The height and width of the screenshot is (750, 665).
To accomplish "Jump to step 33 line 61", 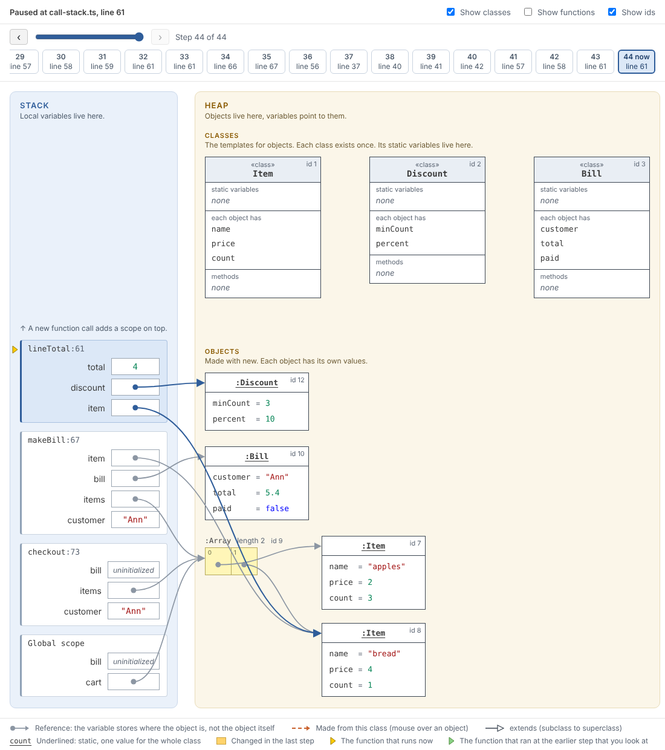I will click(x=184, y=62).
